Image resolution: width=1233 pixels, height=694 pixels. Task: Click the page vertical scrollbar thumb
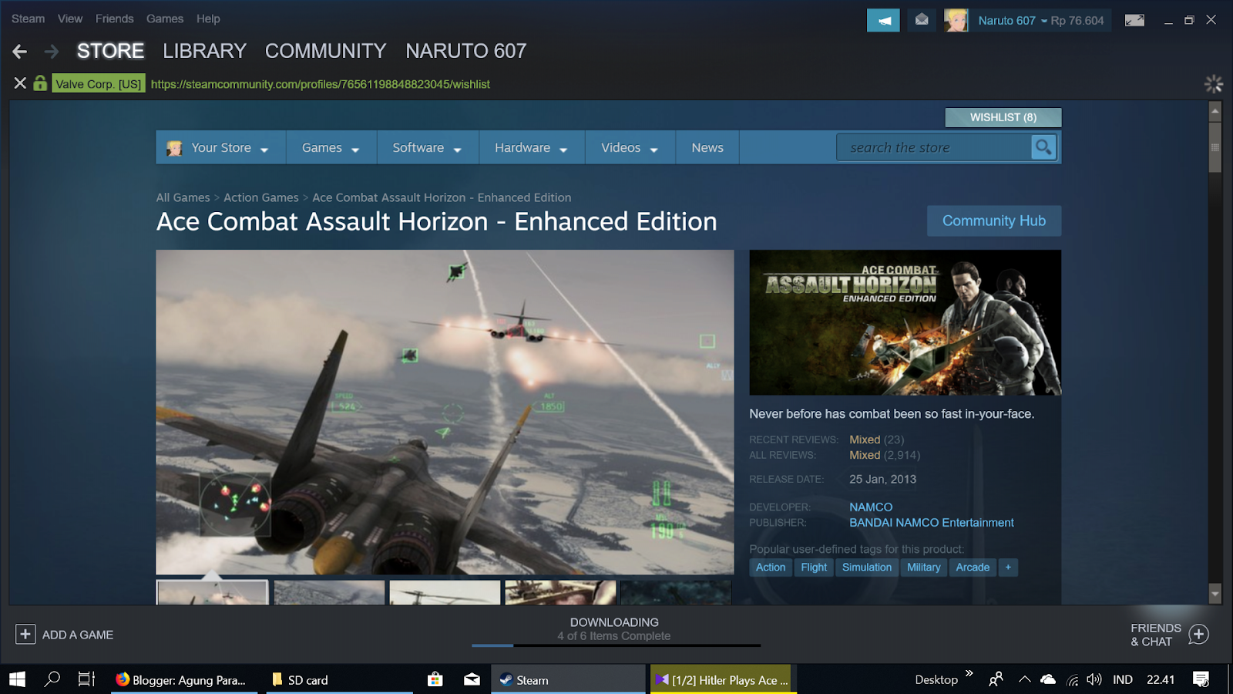1215,147
